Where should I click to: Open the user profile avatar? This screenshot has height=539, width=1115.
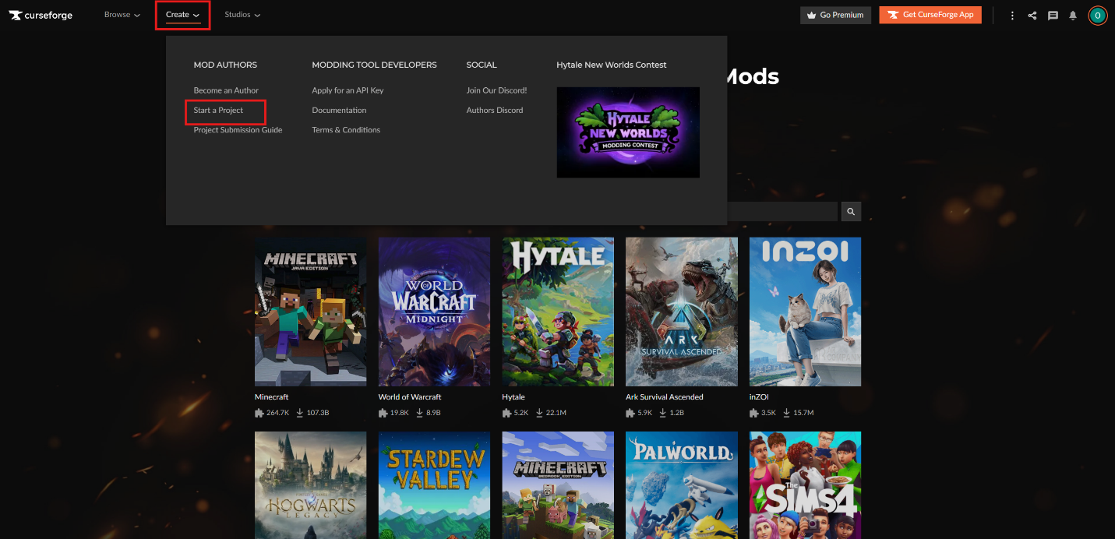(1098, 15)
